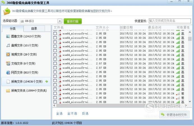Click the vertical scrollbar up arrow

(x=190, y=32)
